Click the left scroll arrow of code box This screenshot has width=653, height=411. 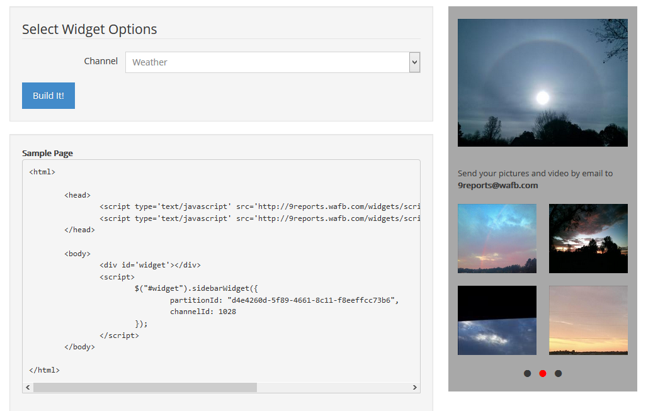point(28,387)
